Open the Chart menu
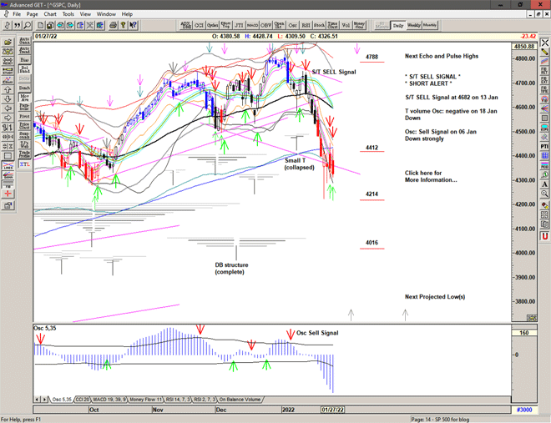 click(50, 14)
